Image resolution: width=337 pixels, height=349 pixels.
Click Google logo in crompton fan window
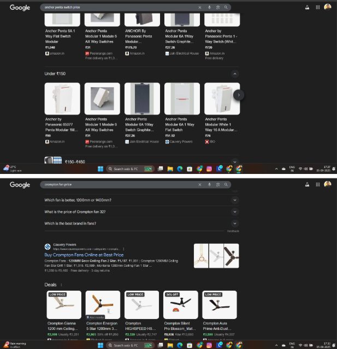pyautogui.click(x=20, y=185)
